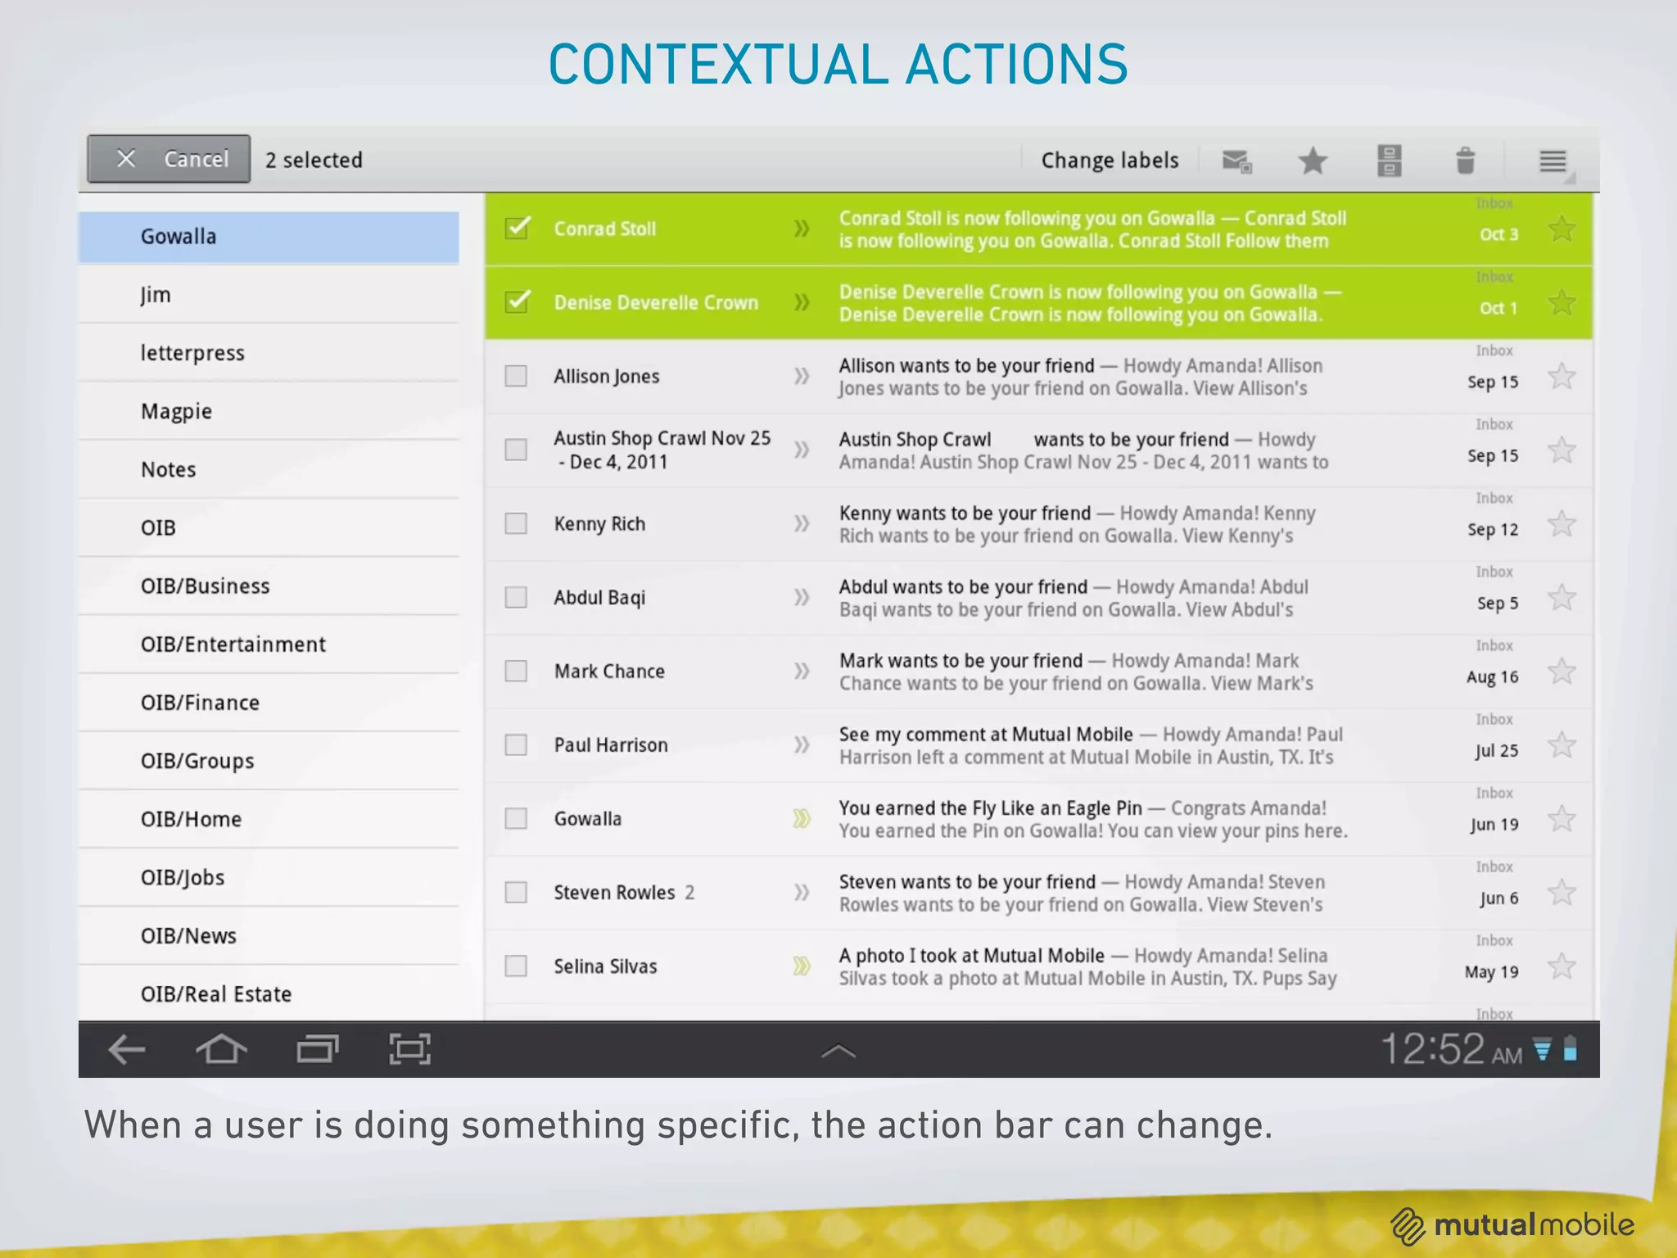Click importance chevrons on Austin Shop Crawl row

click(x=802, y=450)
